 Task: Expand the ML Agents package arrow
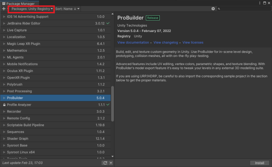click(4, 57)
